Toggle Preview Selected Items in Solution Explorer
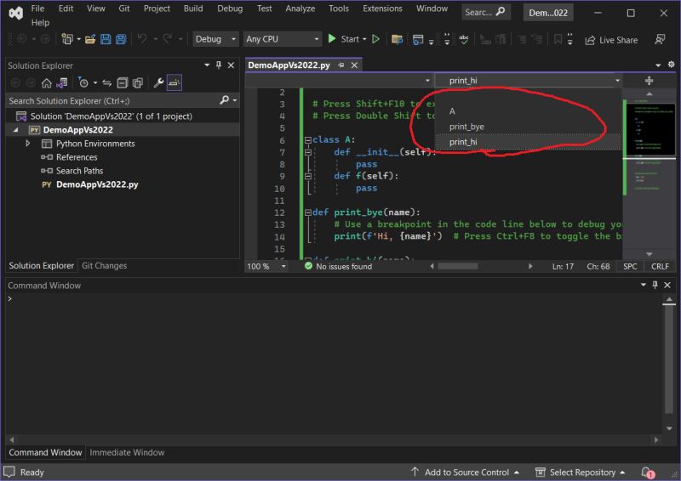 175,82
